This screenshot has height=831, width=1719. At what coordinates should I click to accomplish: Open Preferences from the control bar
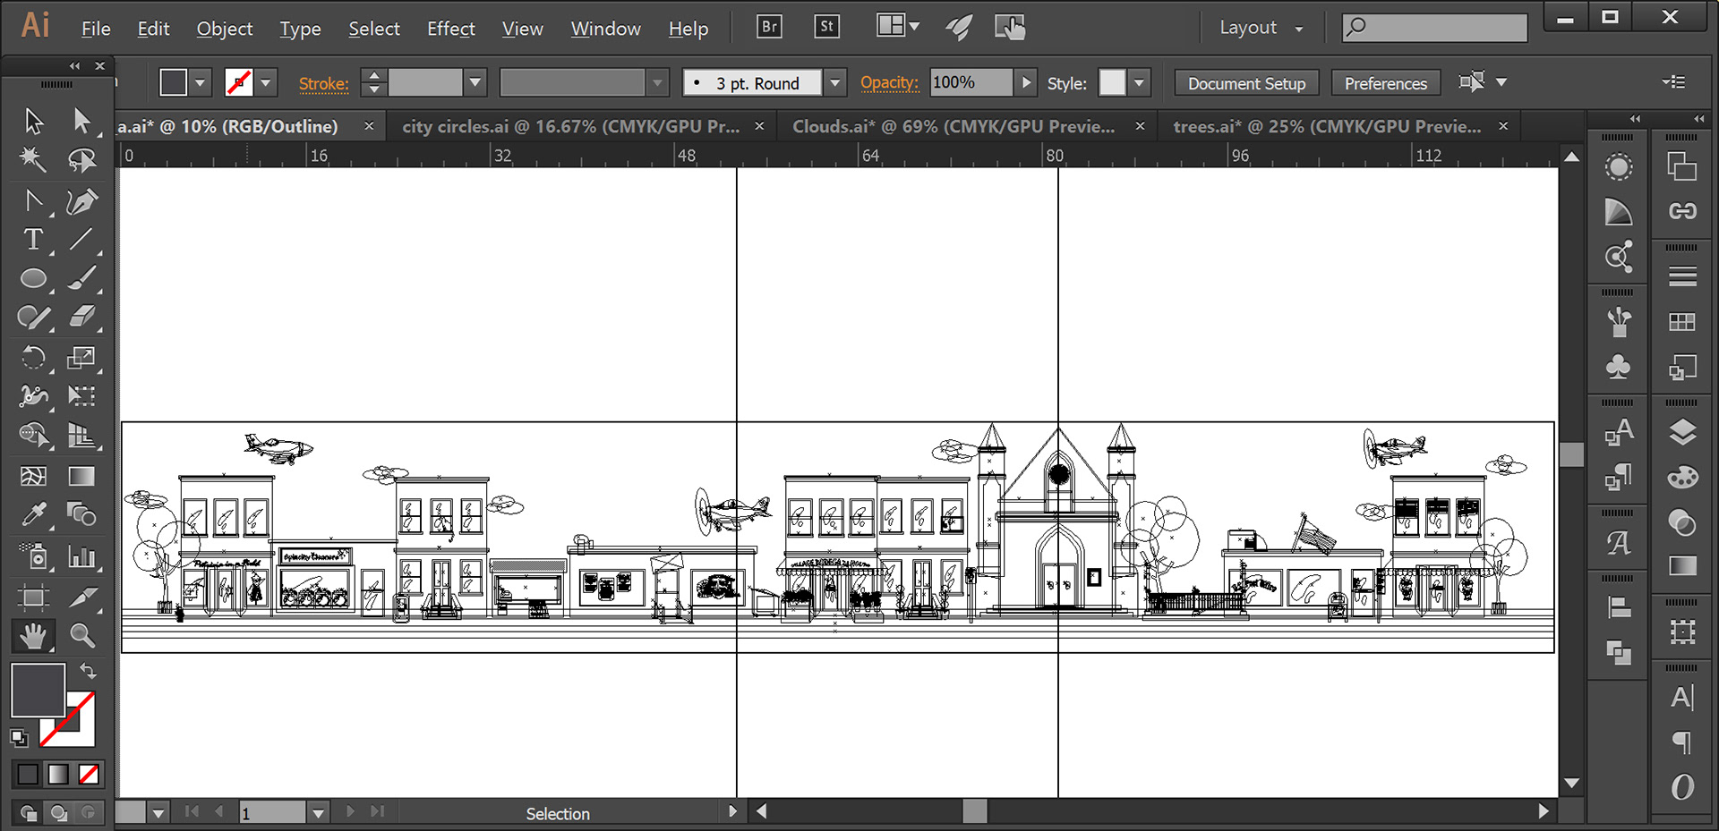(x=1385, y=83)
